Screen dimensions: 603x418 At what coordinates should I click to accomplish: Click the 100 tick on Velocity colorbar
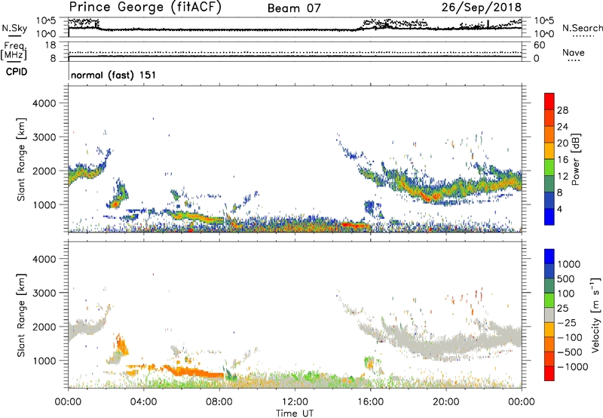click(566, 294)
